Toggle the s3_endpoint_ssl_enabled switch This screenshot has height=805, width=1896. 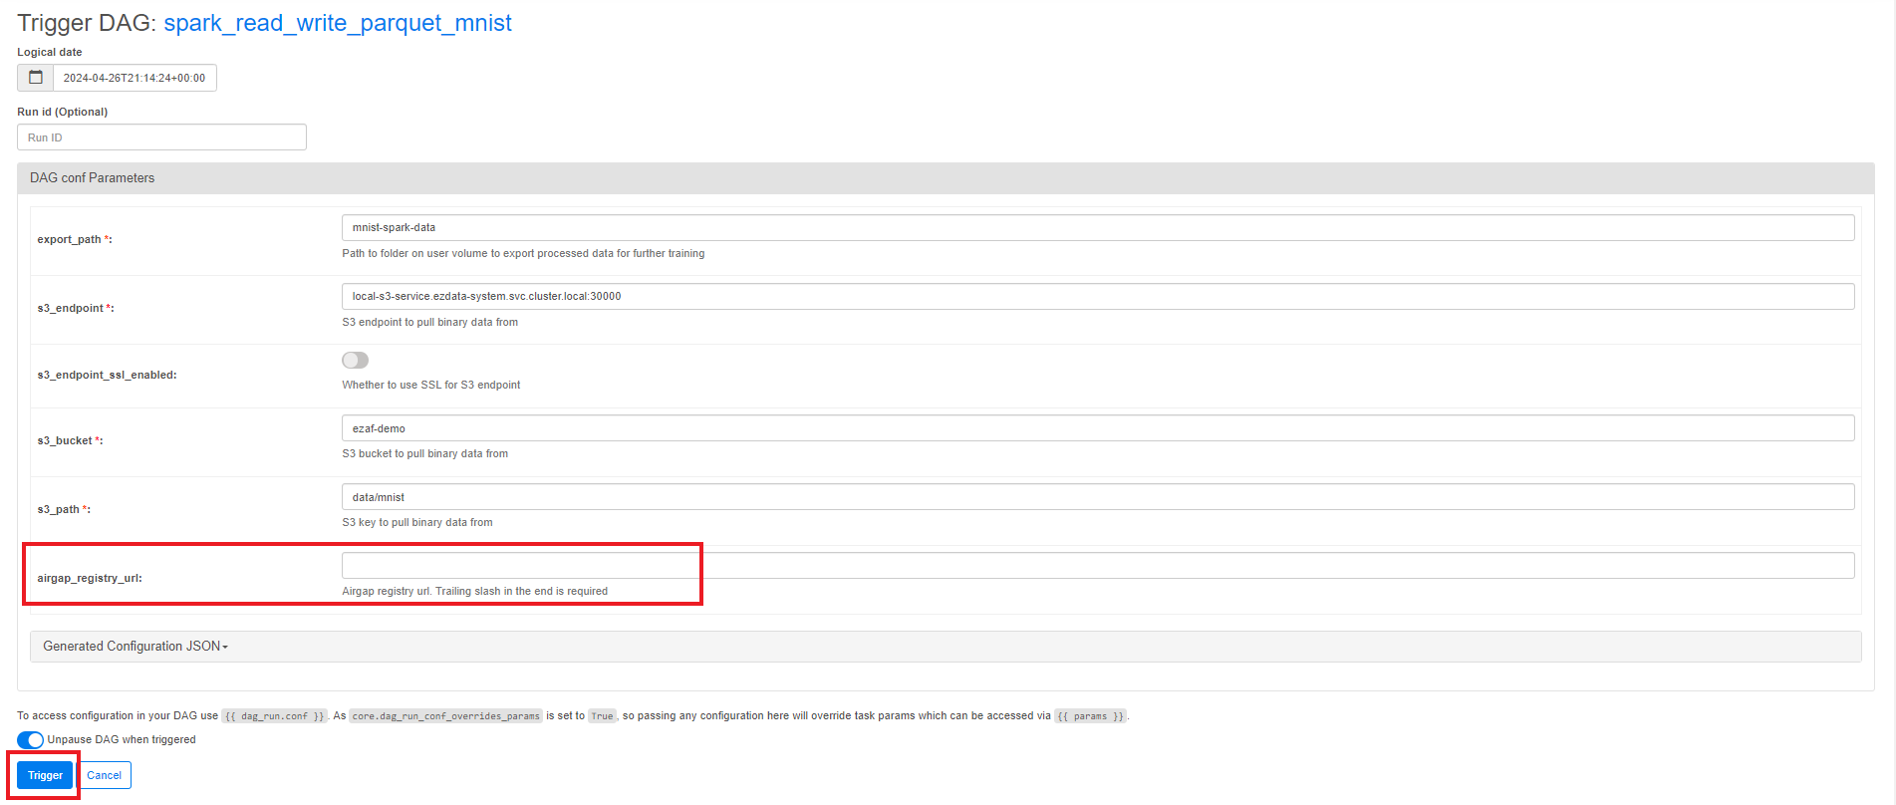(356, 360)
